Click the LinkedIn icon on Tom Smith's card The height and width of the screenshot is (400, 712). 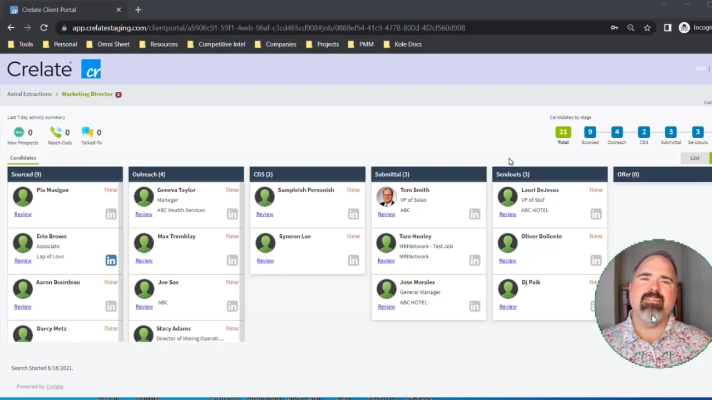point(474,214)
